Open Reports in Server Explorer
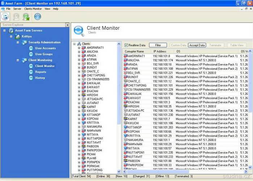The width and height of the screenshot is (253, 181). 40,72
